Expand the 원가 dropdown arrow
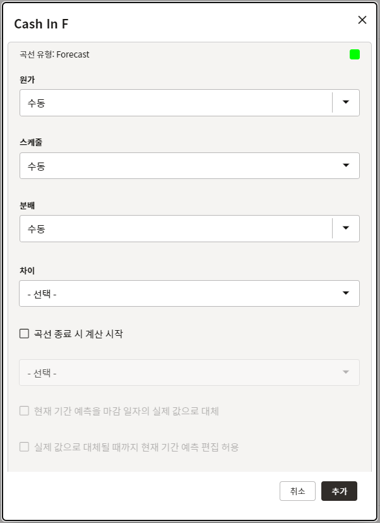 click(x=346, y=102)
